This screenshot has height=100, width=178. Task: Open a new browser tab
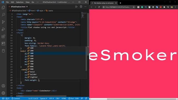120,3
